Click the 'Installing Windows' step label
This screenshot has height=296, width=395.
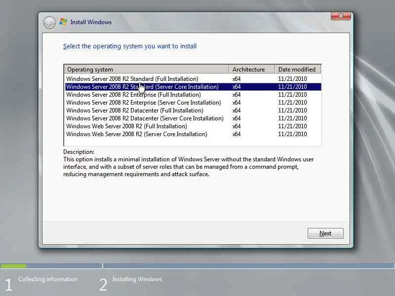[137, 279]
